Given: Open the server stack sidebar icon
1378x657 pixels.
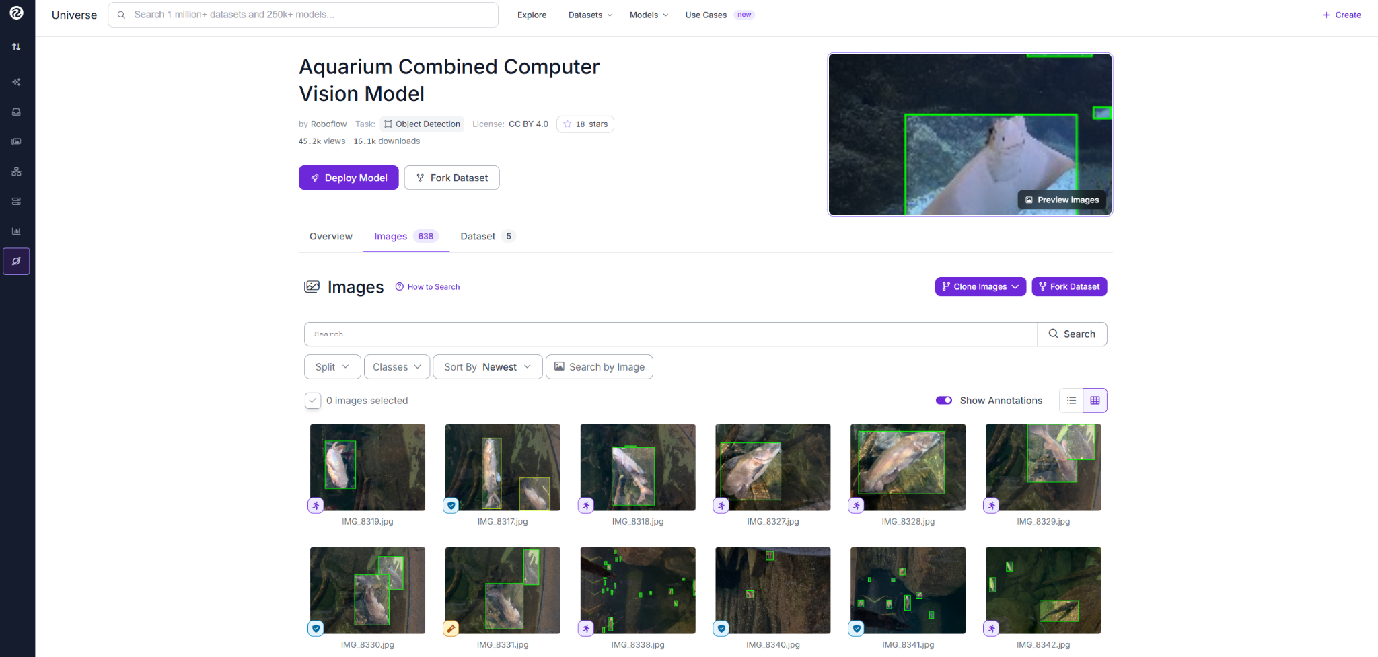Looking at the screenshot, I should (x=16, y=201).
